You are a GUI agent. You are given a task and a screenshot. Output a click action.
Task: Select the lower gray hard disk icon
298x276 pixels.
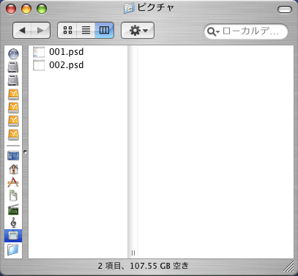[13, 81]
